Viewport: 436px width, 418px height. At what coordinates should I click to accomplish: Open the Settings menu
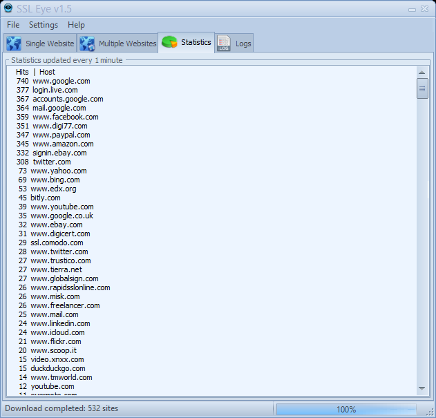[x=44, y=25]
